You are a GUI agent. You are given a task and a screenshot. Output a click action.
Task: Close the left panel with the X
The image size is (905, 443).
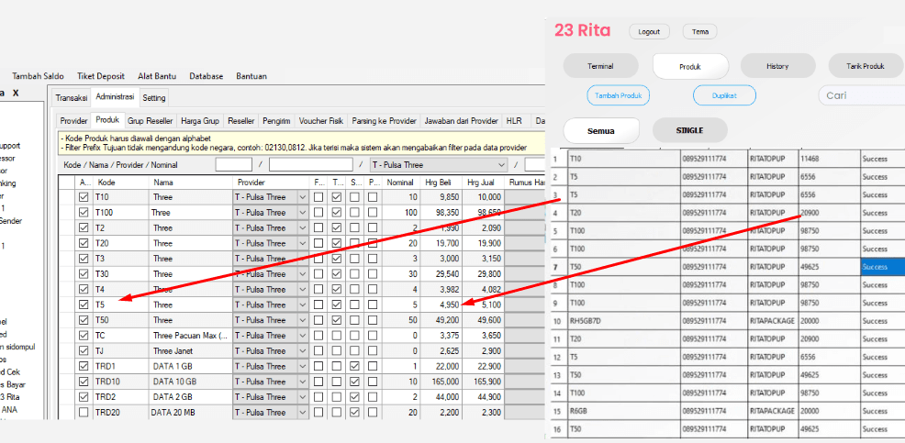[x=16, y=94]
